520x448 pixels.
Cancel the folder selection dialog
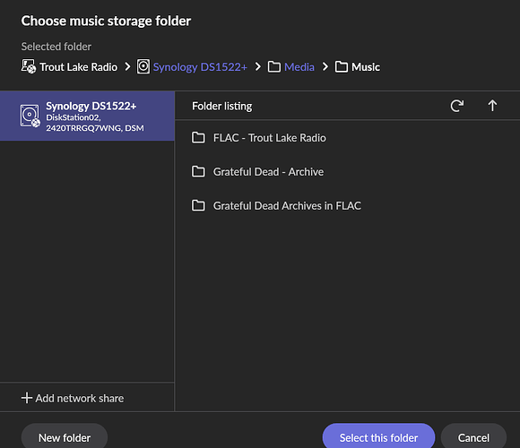tap(473, 437)
